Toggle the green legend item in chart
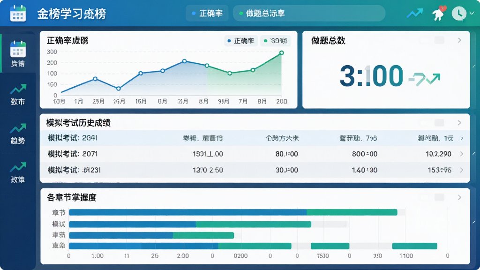Image resolution: width=480 pixels, height=270 pixels. click(275, 41)
